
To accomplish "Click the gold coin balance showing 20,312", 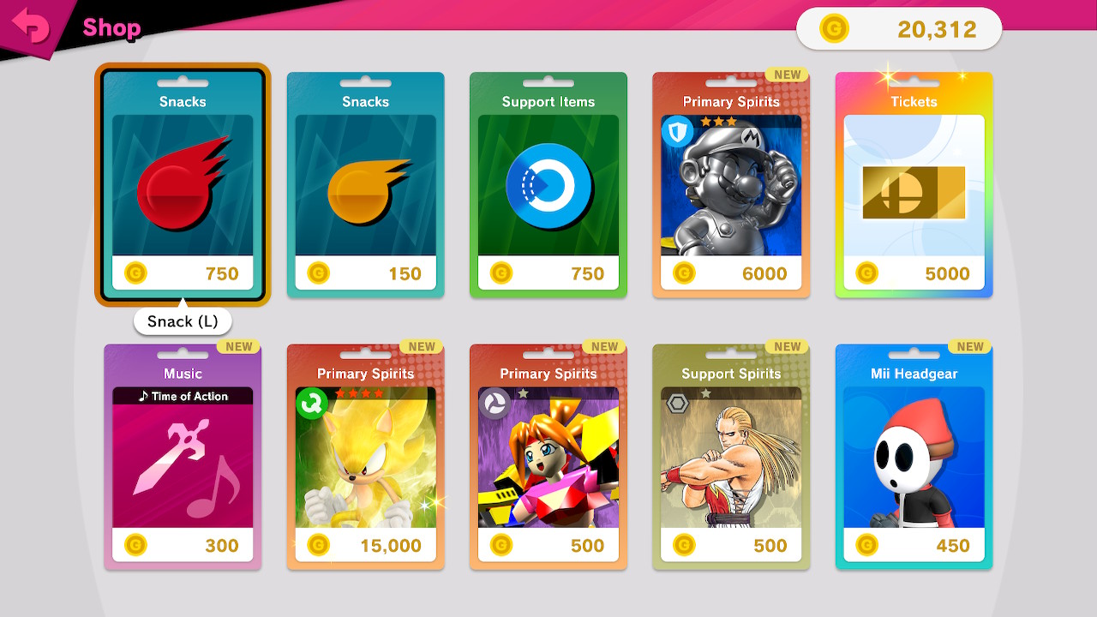I will (x=899, y=29).
